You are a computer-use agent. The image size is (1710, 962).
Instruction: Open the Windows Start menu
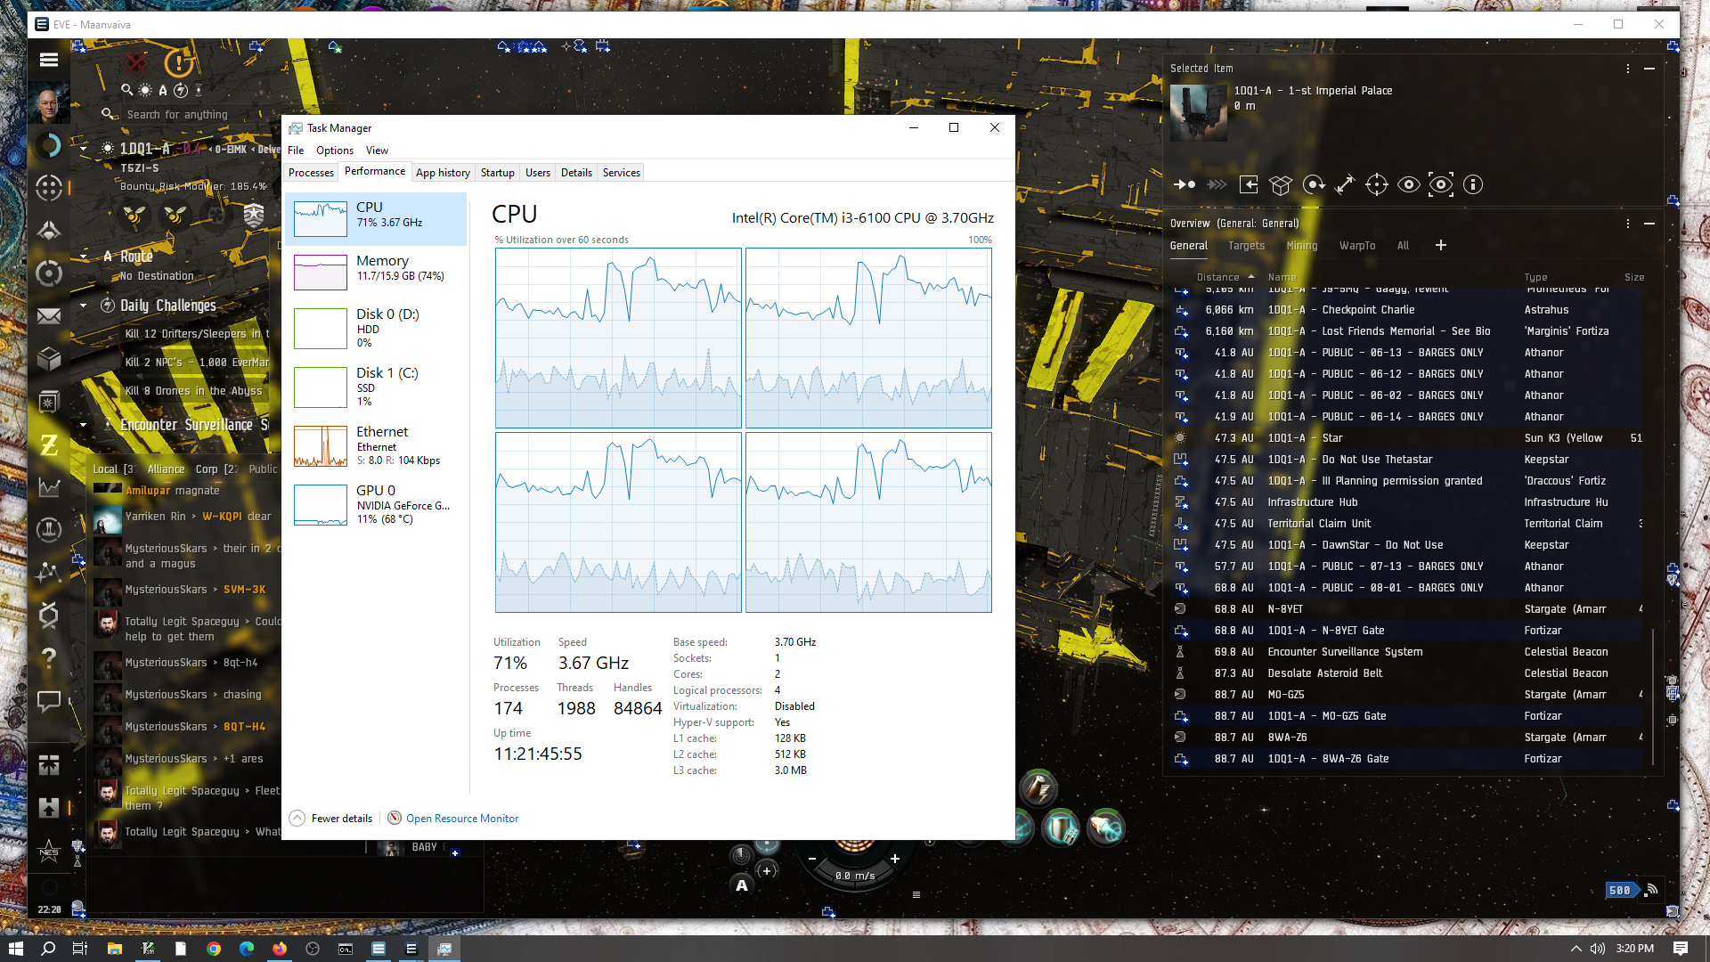click(x=15, y=949)
